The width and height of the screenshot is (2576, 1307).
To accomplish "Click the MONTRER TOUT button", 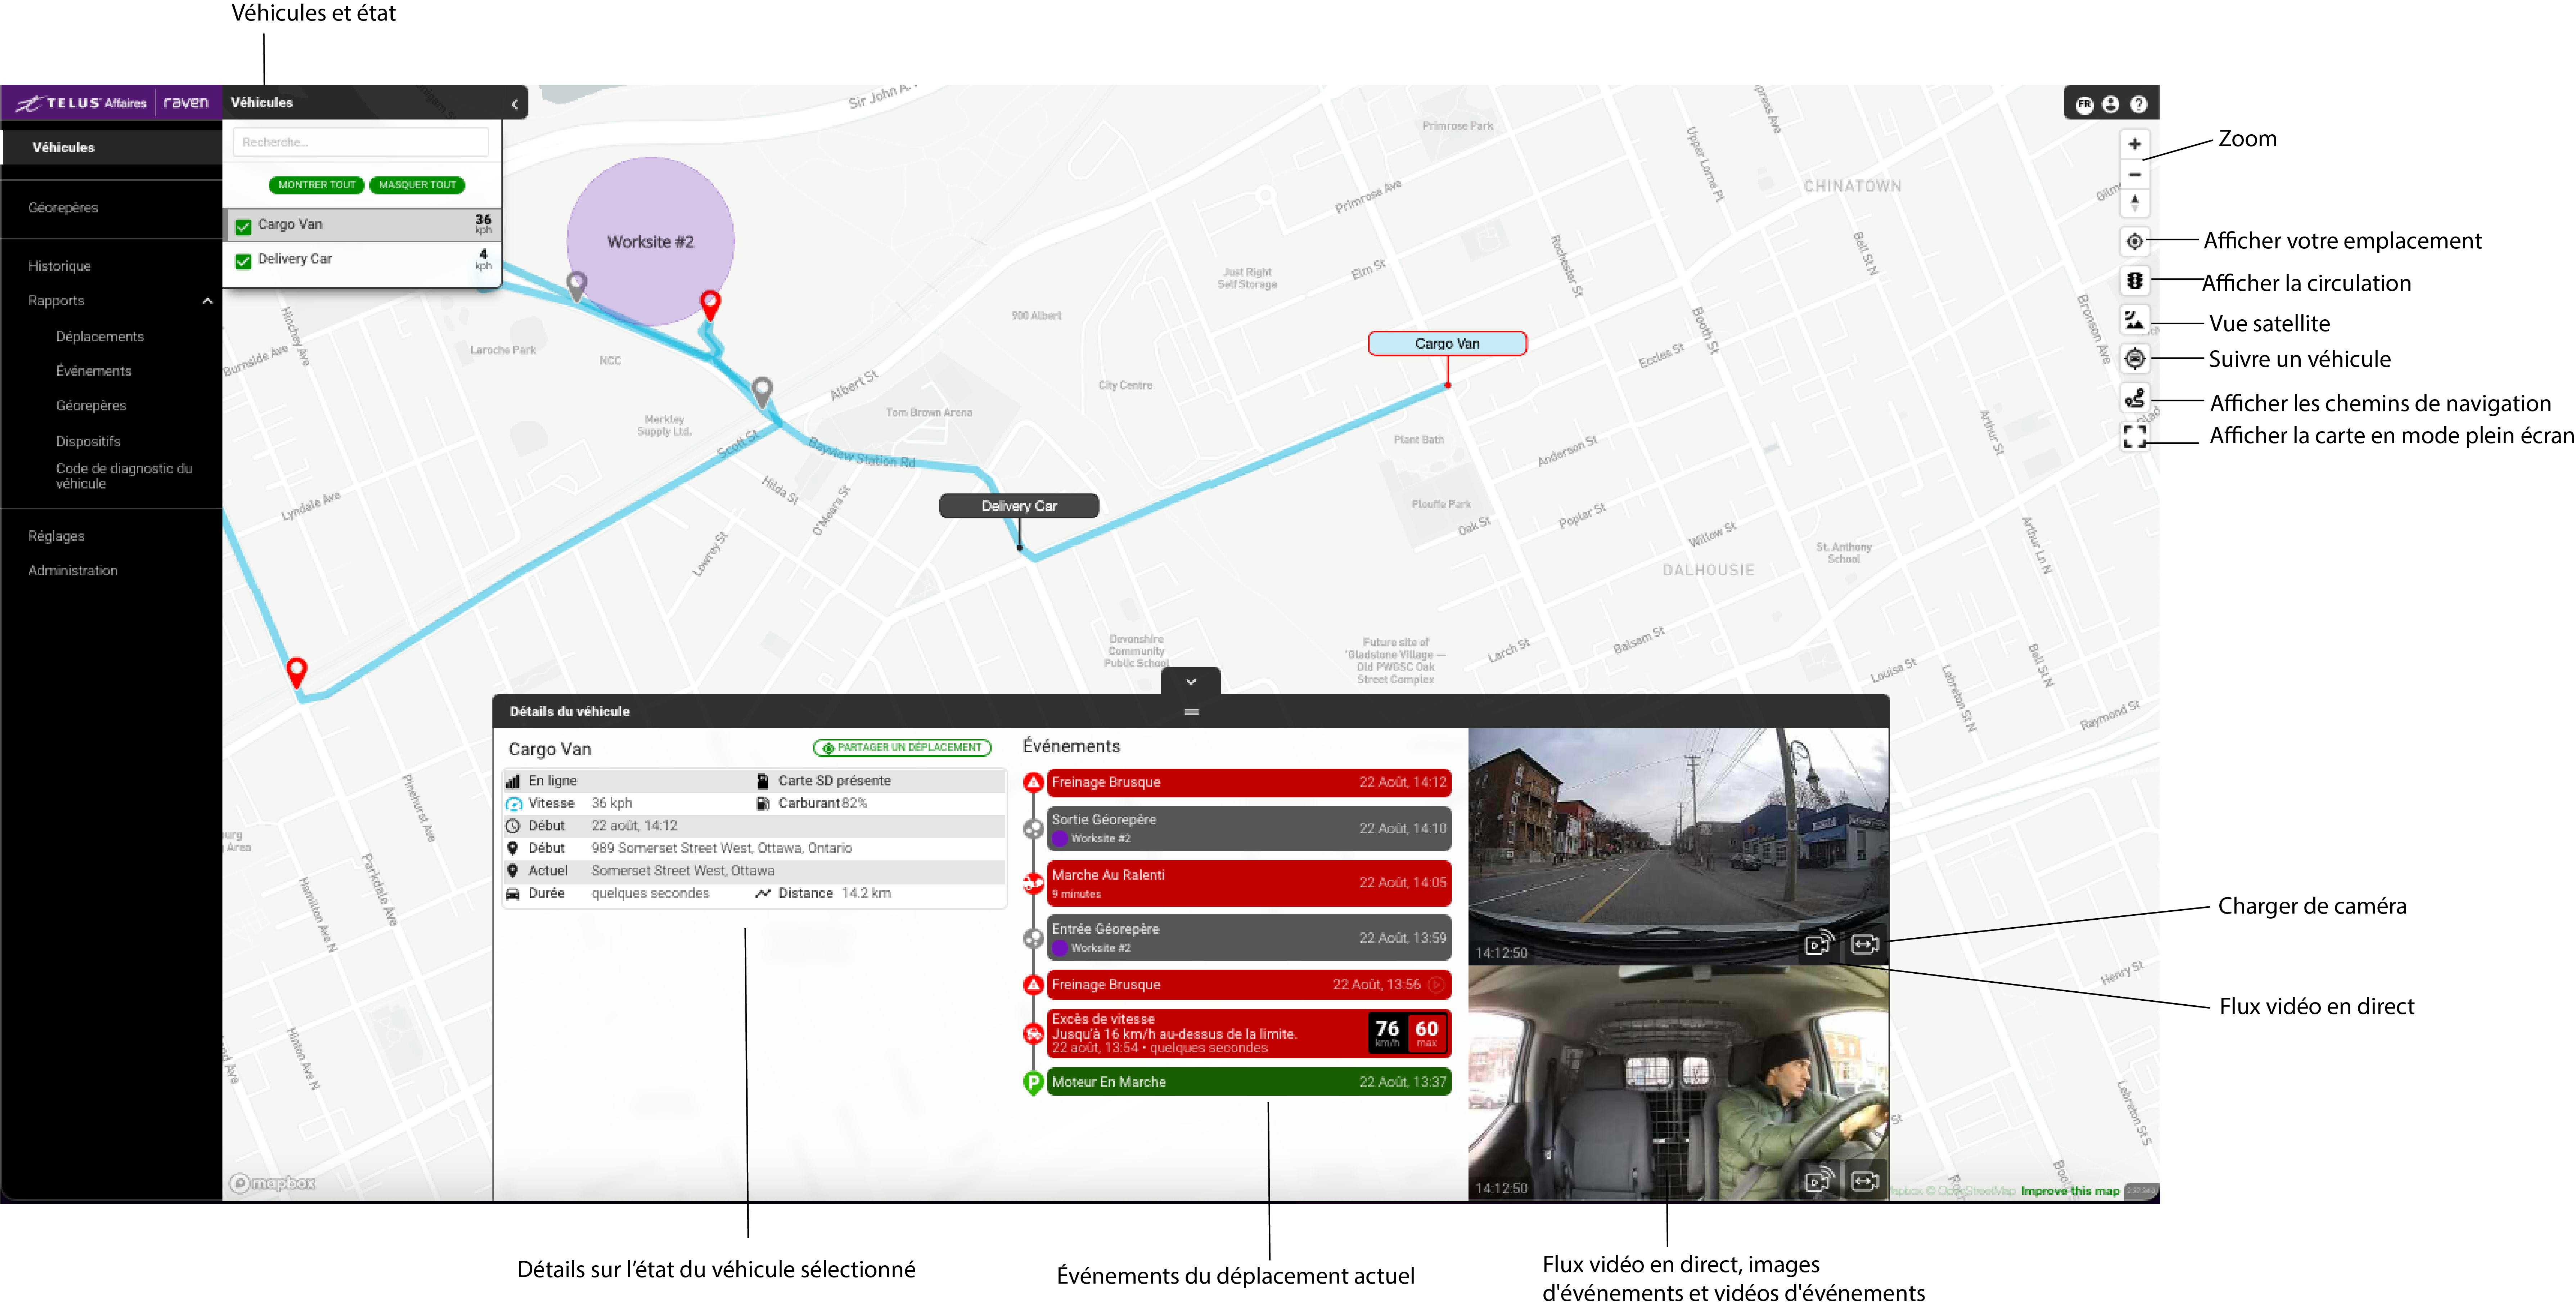I will [317, 185].
